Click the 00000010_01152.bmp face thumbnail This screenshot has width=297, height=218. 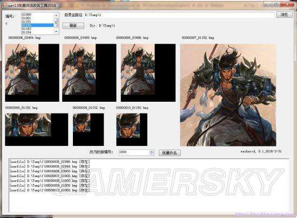pyautogui.click(x=132, y=130)
